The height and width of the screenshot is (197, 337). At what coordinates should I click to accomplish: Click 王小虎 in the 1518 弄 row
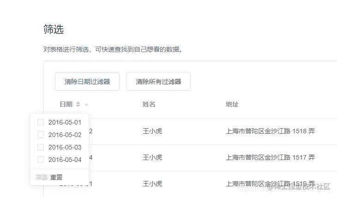point(152,131)
